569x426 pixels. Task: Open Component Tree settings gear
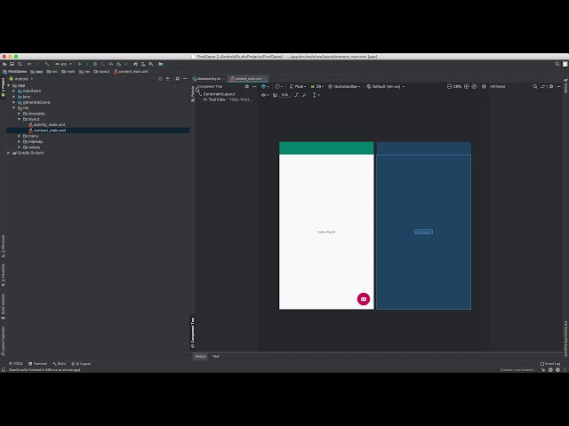[247, 87]
